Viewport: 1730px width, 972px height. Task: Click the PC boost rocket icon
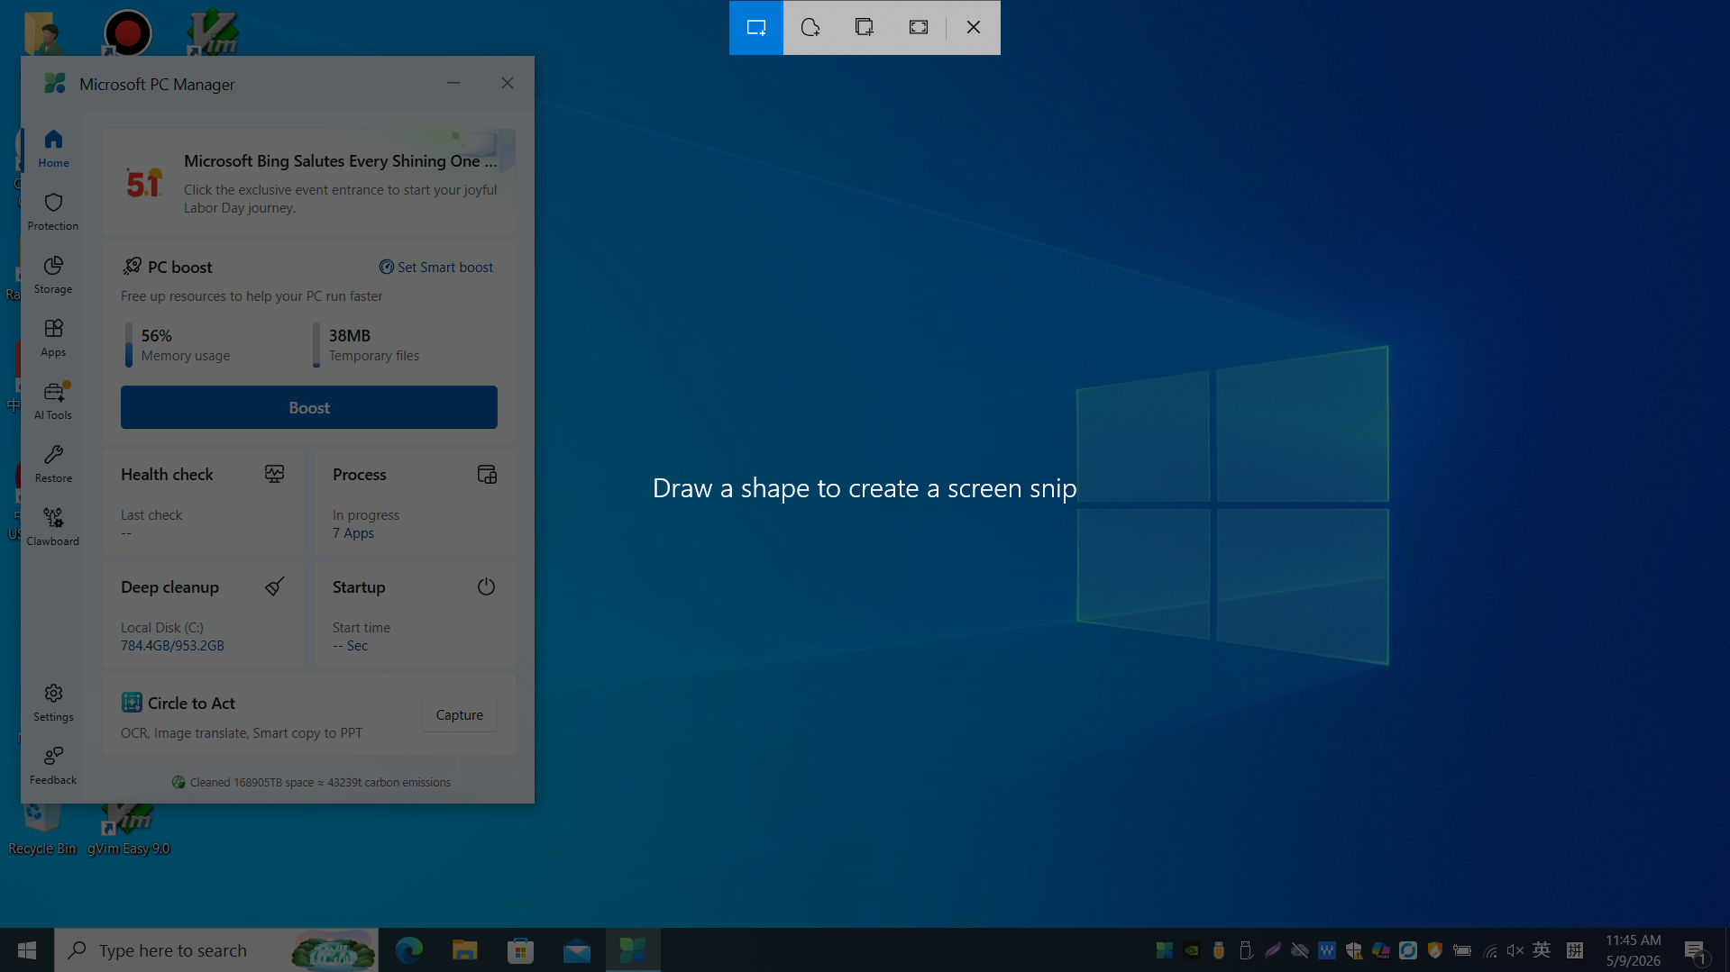(x=132, y=266)
